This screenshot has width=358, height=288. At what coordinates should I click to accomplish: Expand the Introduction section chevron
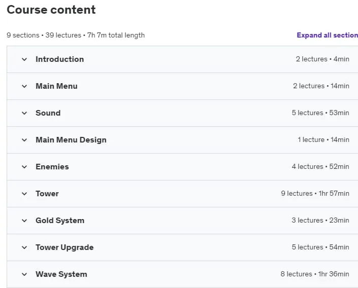[24, 59]
